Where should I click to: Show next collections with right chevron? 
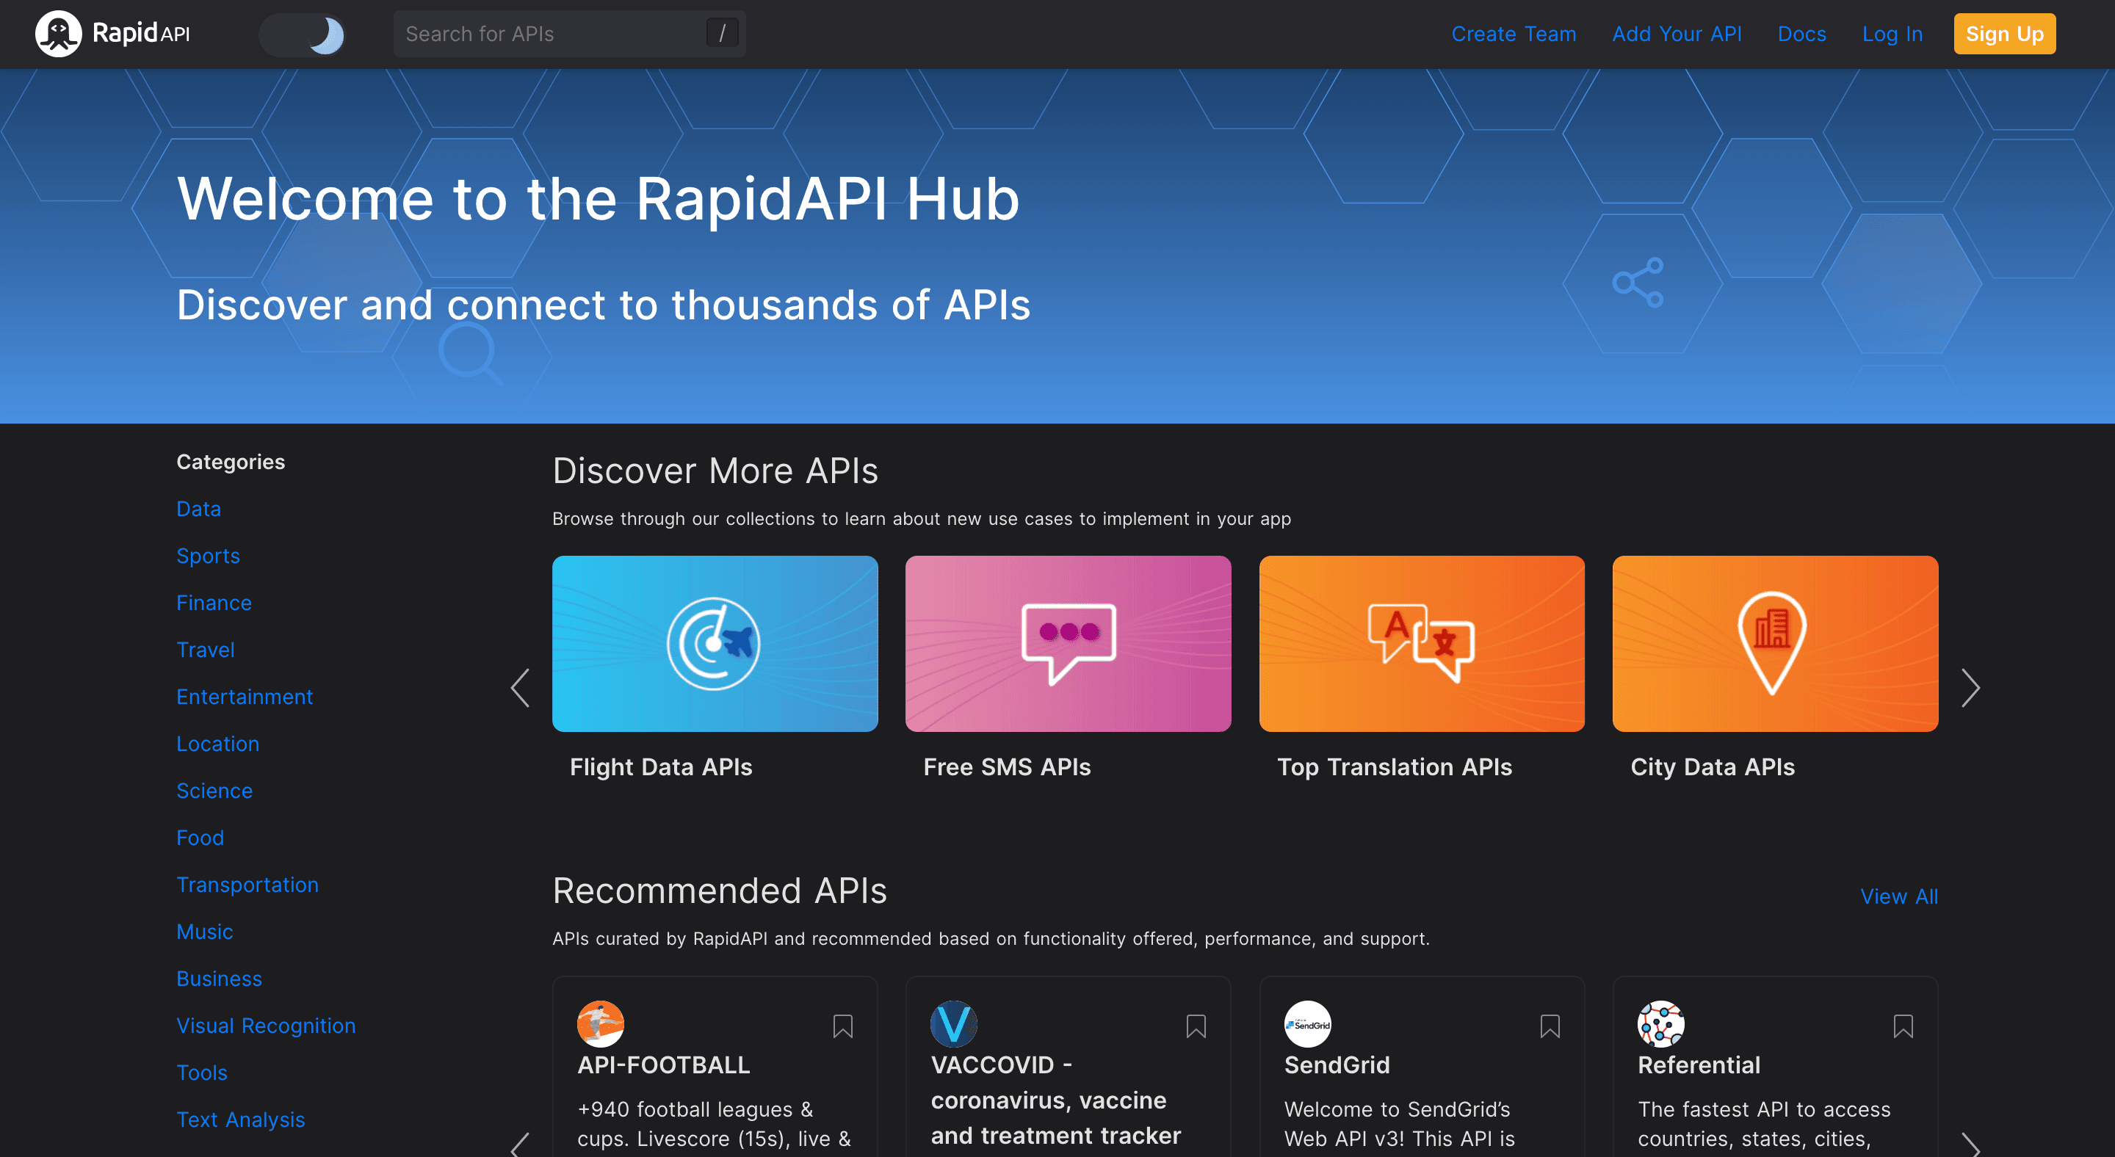(1970, 688)
